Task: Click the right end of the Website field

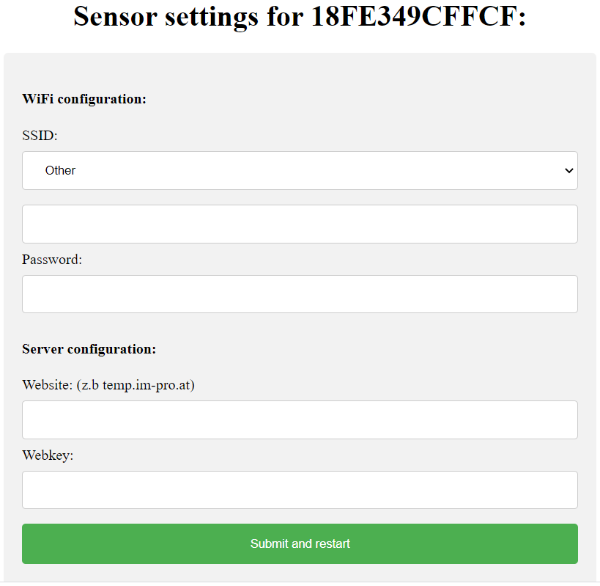Action: (x=564, y=420)
